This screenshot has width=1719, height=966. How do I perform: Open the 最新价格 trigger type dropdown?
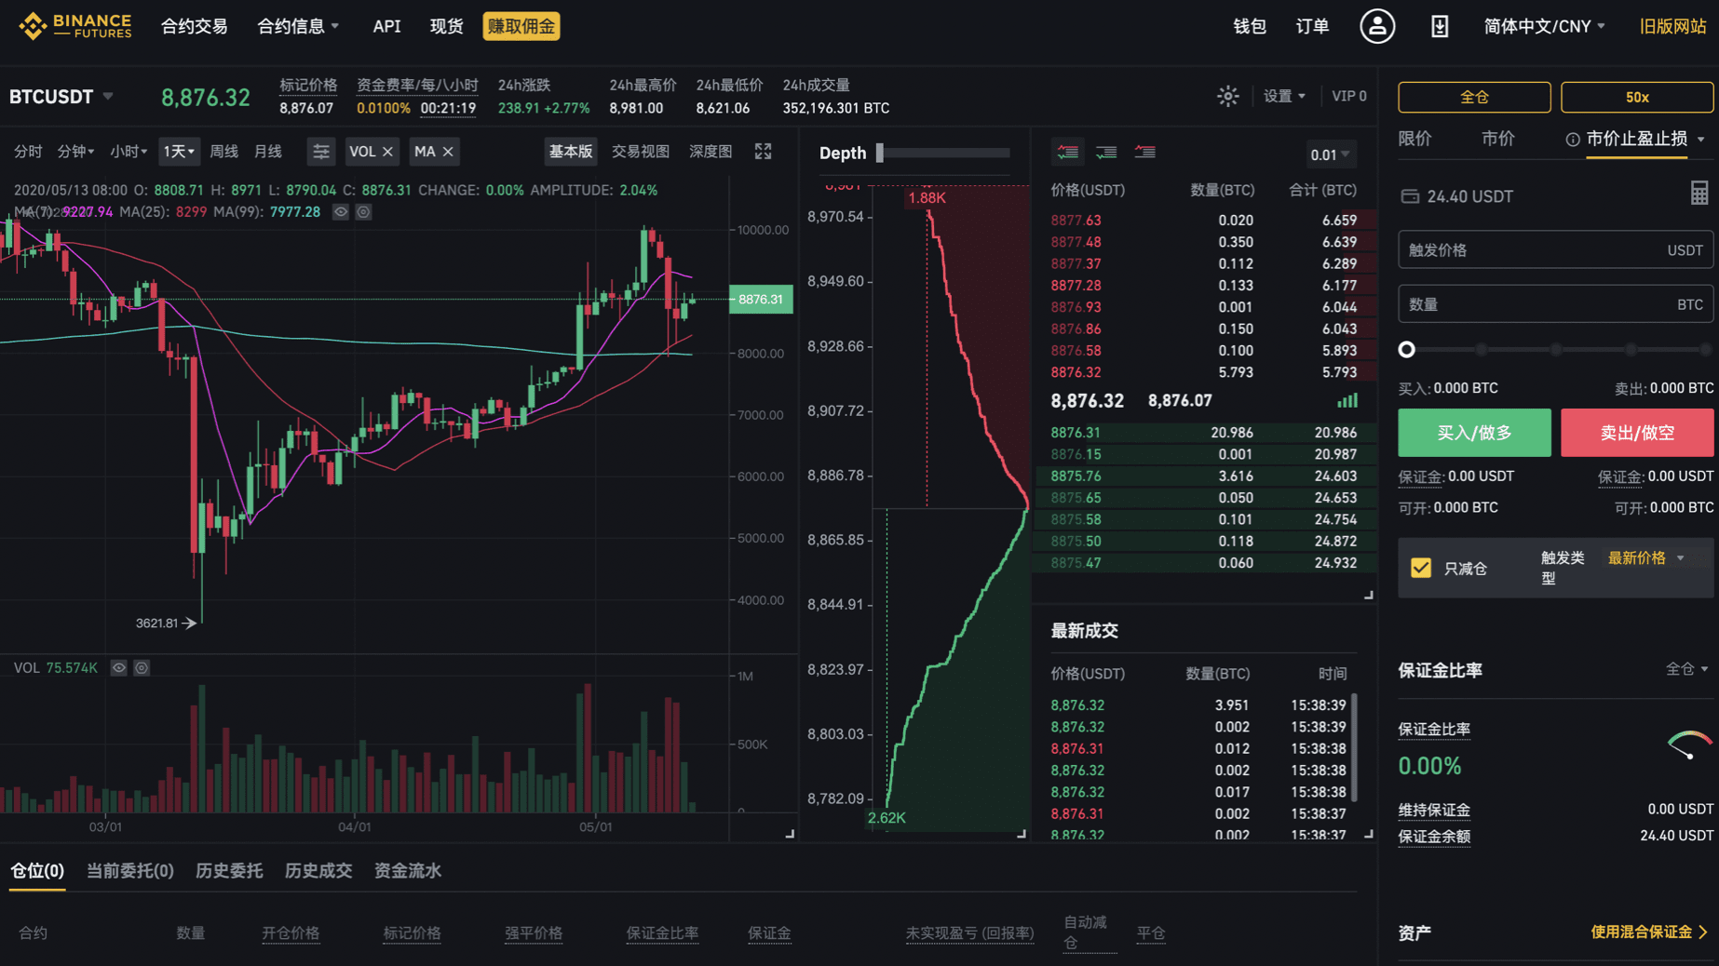1645,557
